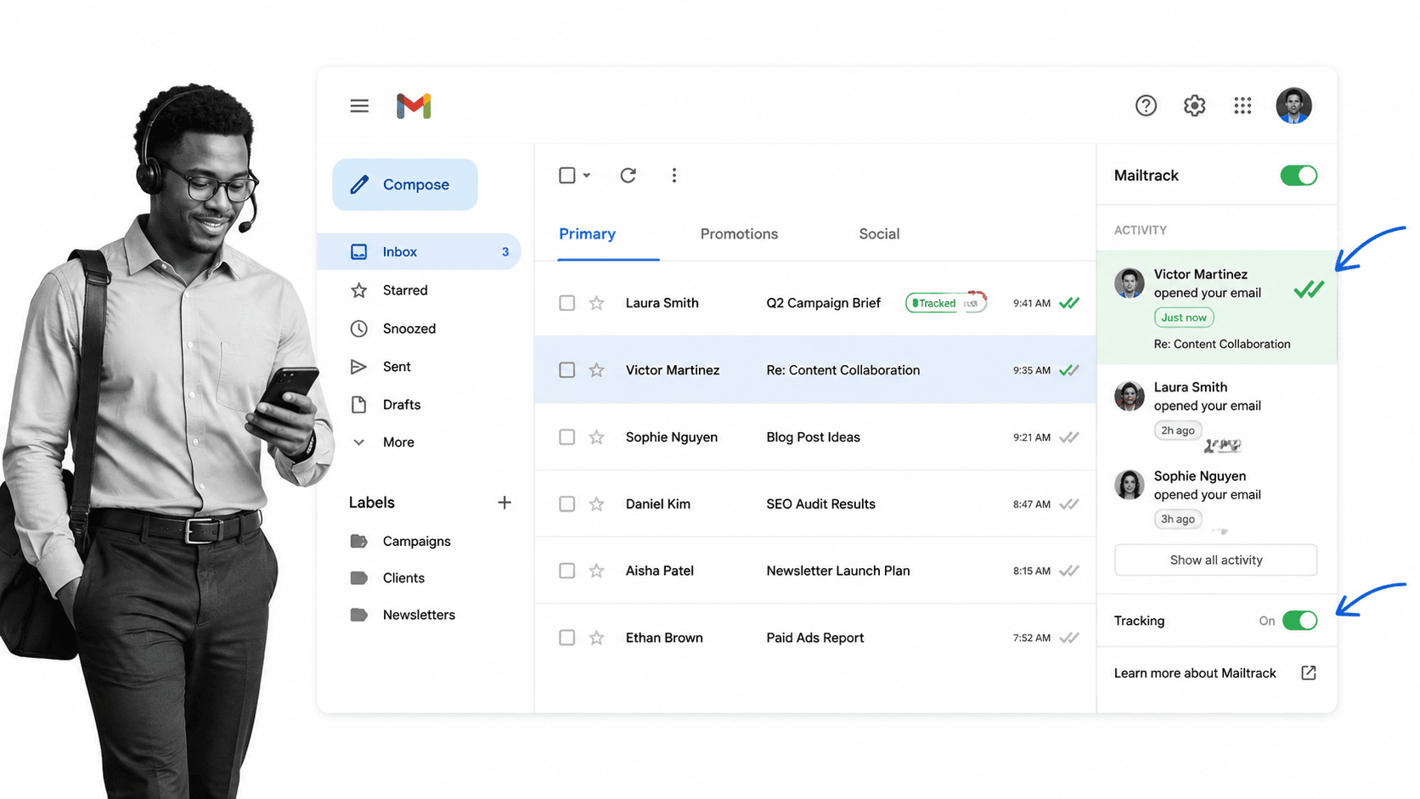Screen dimensions: 1420x799
Task: Open the toolbar more options menu
Action: click(674, 175)
